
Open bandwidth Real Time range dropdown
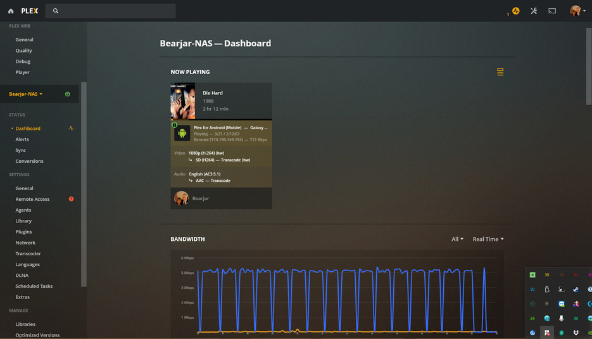click(488, 240)
